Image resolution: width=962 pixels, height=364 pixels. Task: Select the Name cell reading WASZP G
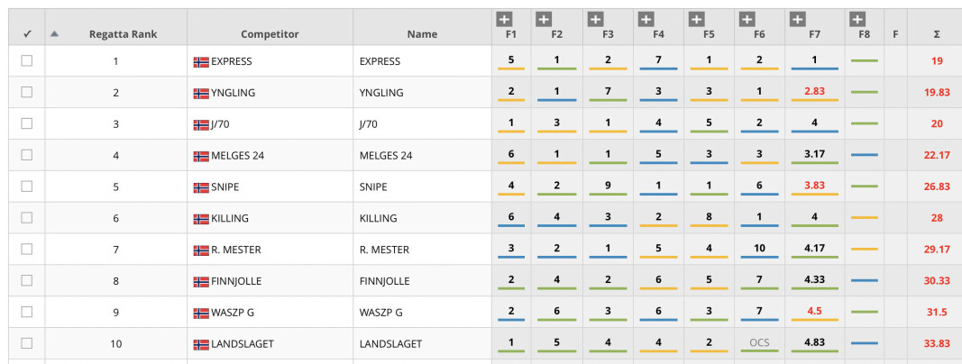click(x=381, y=313)
